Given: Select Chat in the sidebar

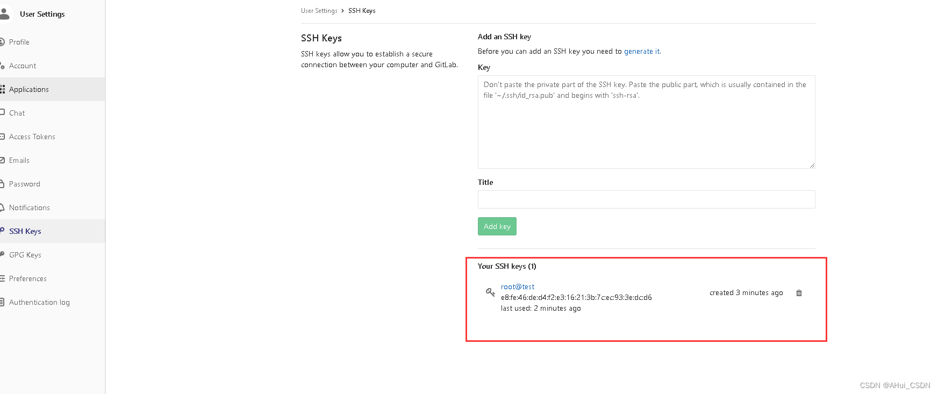Looking at the screenshot, I should (17, 113).
